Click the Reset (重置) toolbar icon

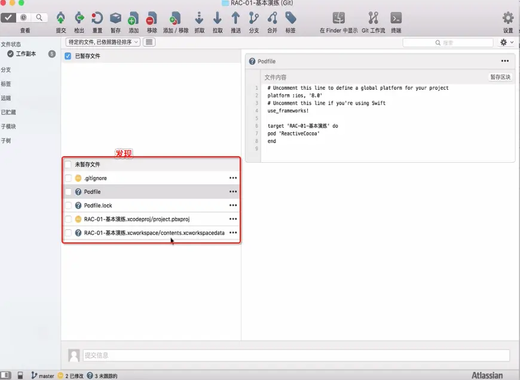coord(97,18)
